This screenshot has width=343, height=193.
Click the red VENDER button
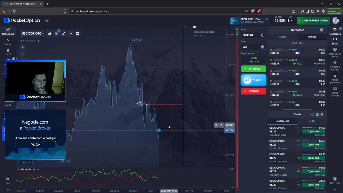pos(253,91)
